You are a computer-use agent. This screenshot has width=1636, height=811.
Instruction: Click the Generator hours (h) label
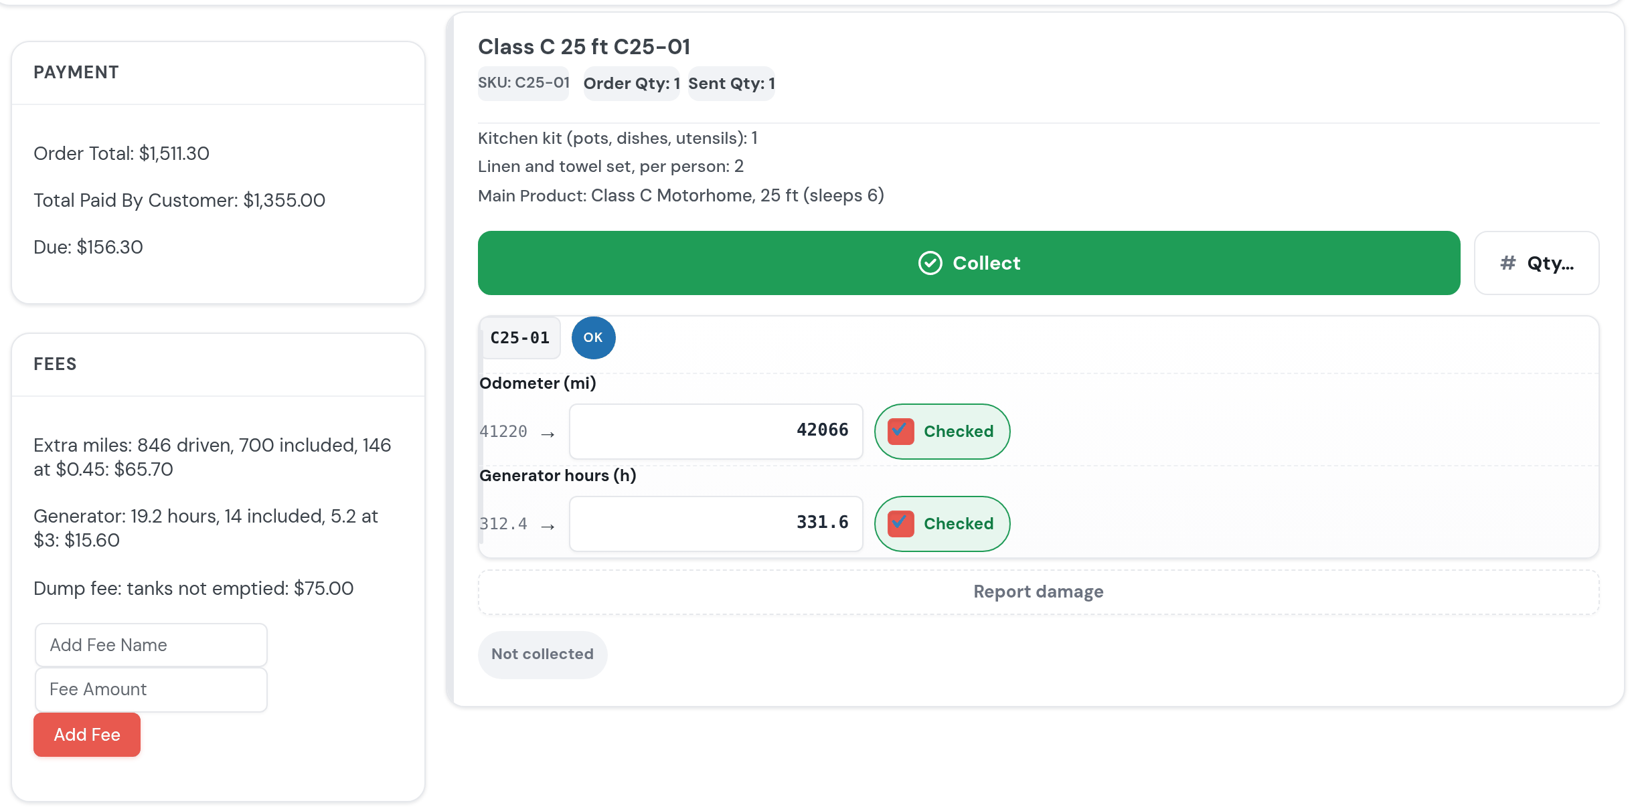558,476
